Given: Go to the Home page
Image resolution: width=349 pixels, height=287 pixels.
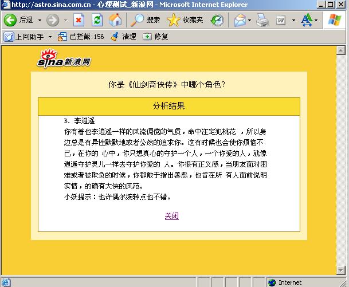Looking at the screenshot, I should [115, 21].
